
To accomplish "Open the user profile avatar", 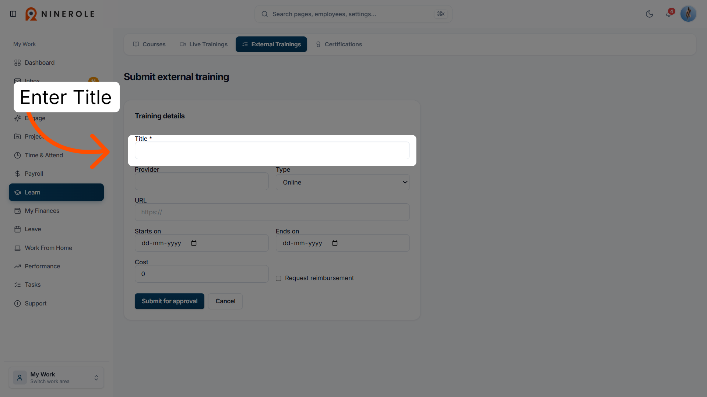I will tap(688, 14).
